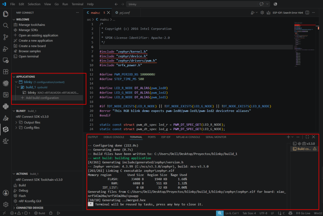Switch to the DEBUG CONSOLE tab
The height and width of the screenshot is (216, 323).
tap(114, 137)
